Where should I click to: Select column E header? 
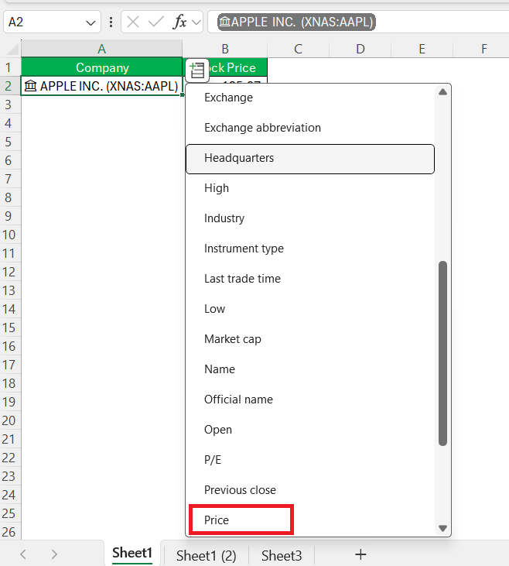tap(422, 49)
